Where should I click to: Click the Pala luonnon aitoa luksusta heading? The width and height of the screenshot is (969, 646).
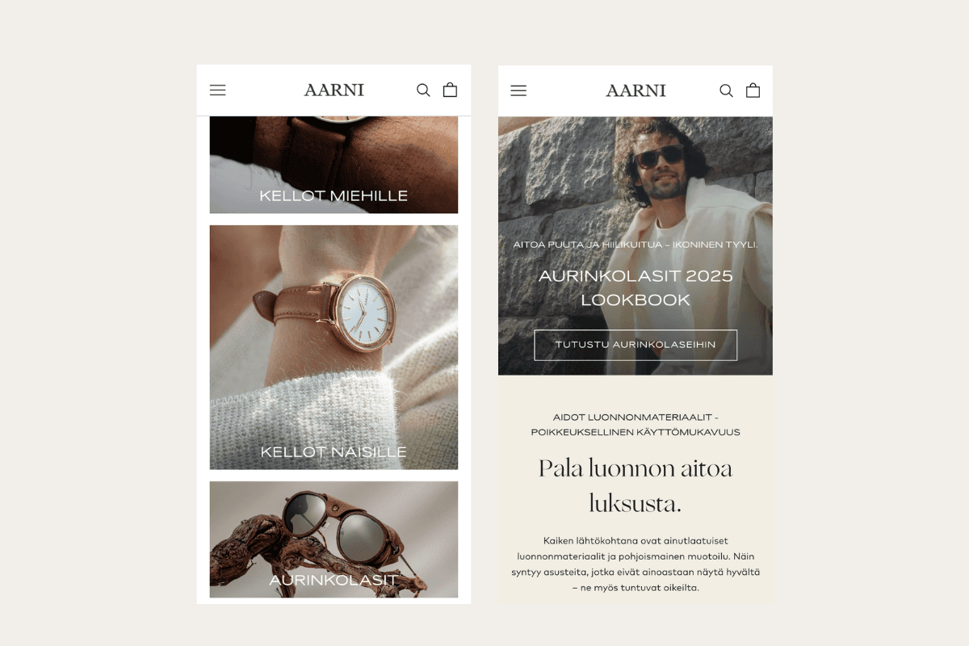(x=636, y=486)
